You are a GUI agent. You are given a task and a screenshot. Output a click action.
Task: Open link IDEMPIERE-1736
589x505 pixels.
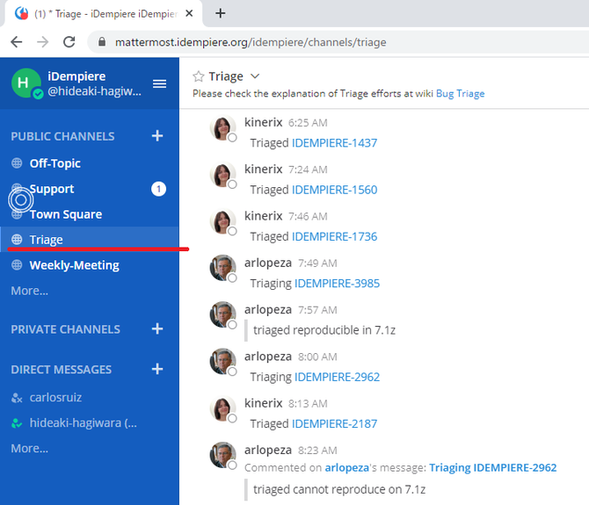(x=334, y=237)
